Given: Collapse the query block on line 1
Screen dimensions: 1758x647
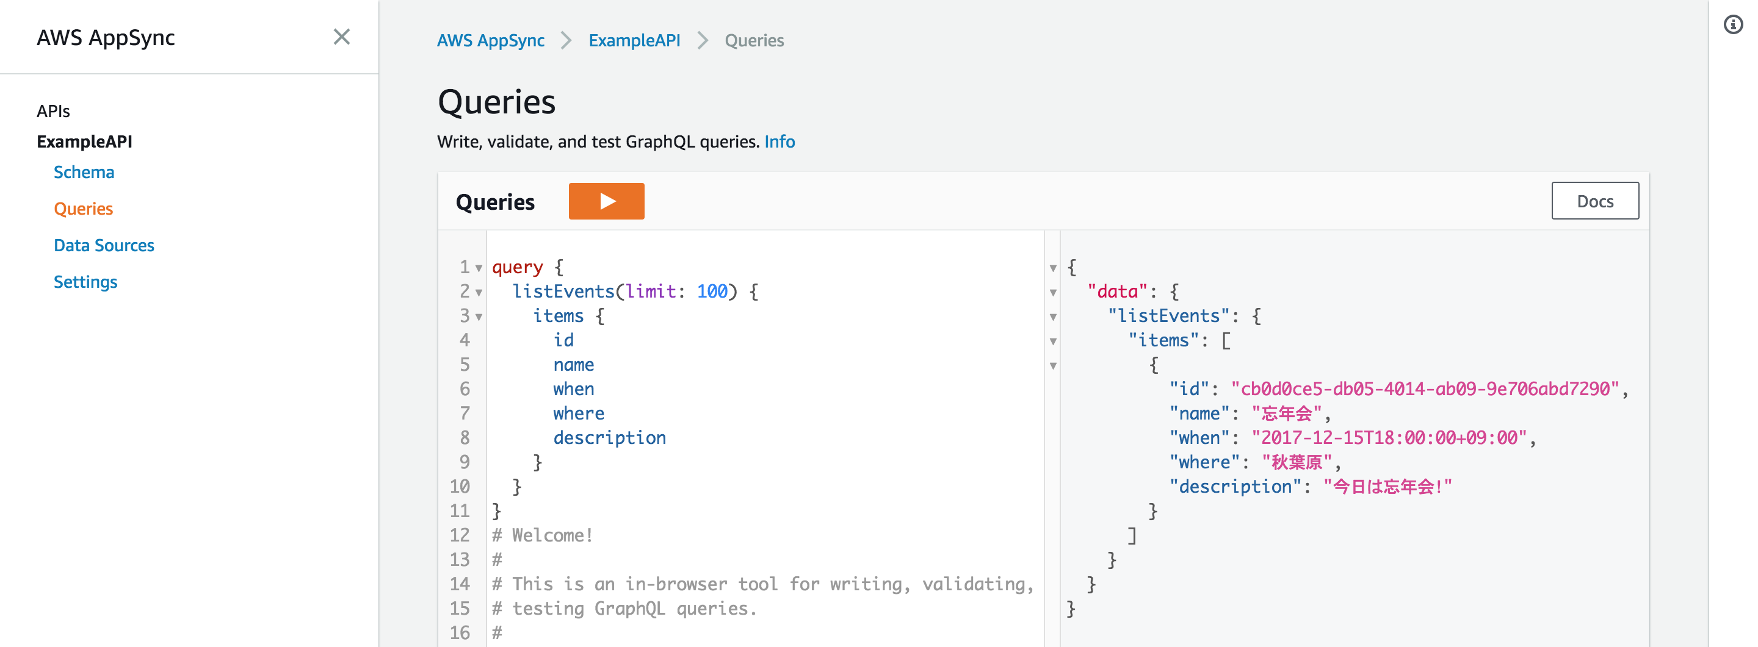Looking at the screenshot, I should 478,268.
